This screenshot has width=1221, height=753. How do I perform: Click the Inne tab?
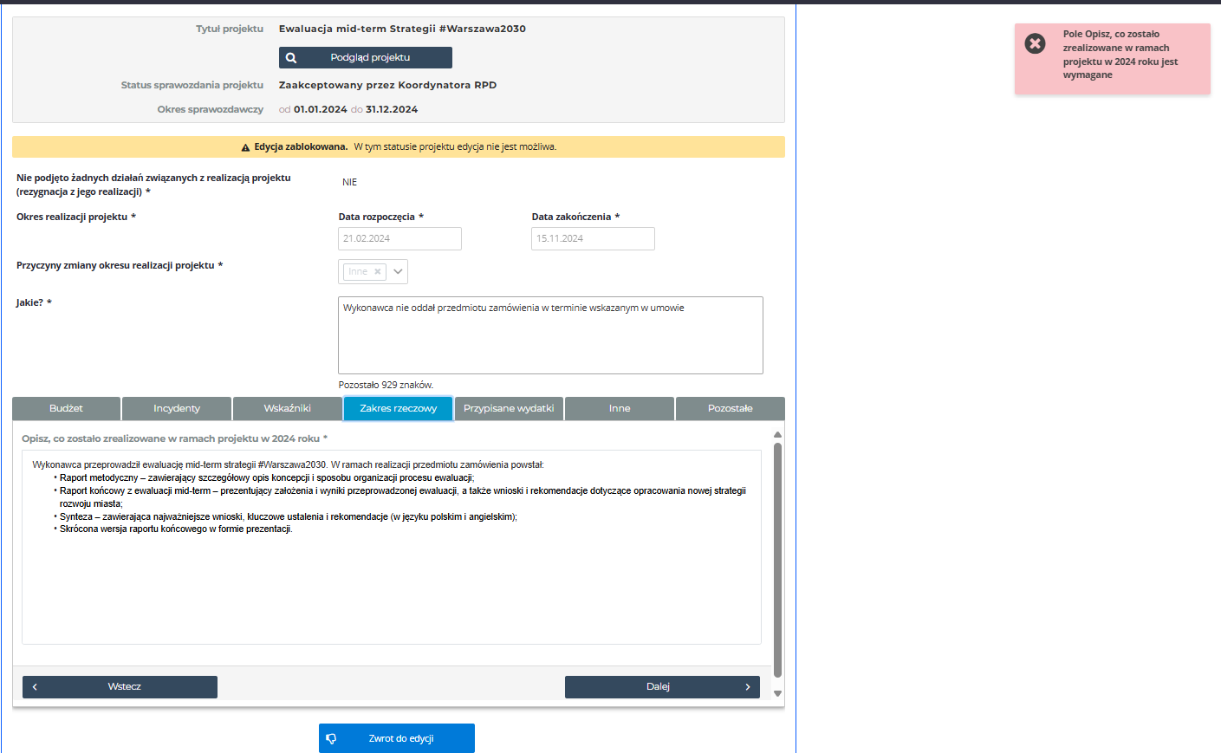pos(620,409)
